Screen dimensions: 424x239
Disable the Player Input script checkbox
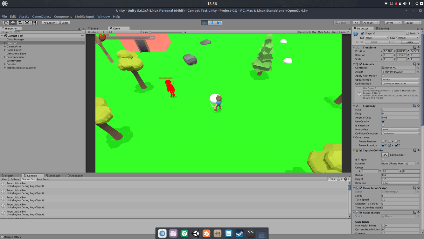[x=361, y=188]
